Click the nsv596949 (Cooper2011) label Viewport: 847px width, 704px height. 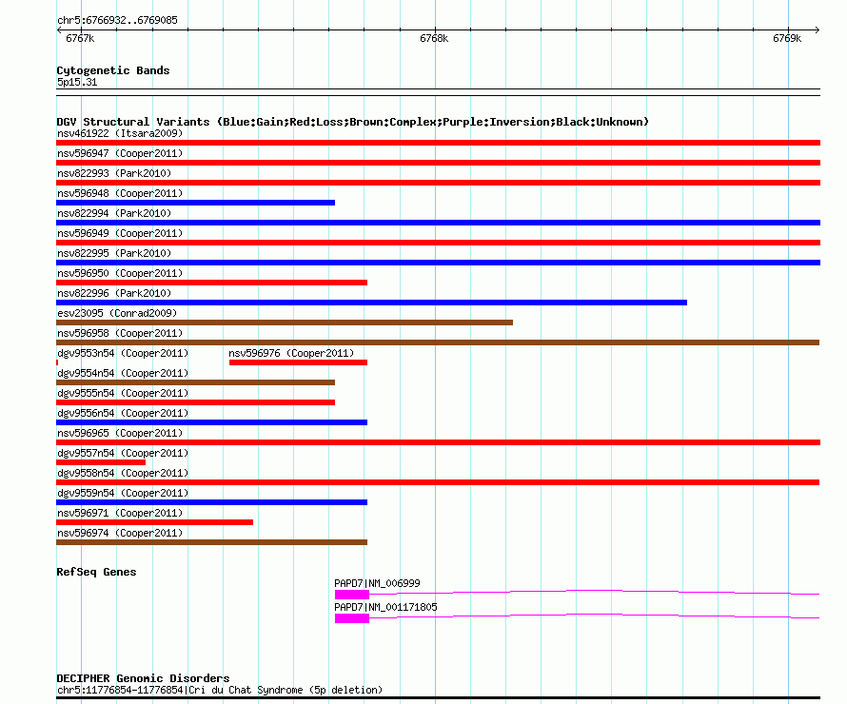(120, 233)
